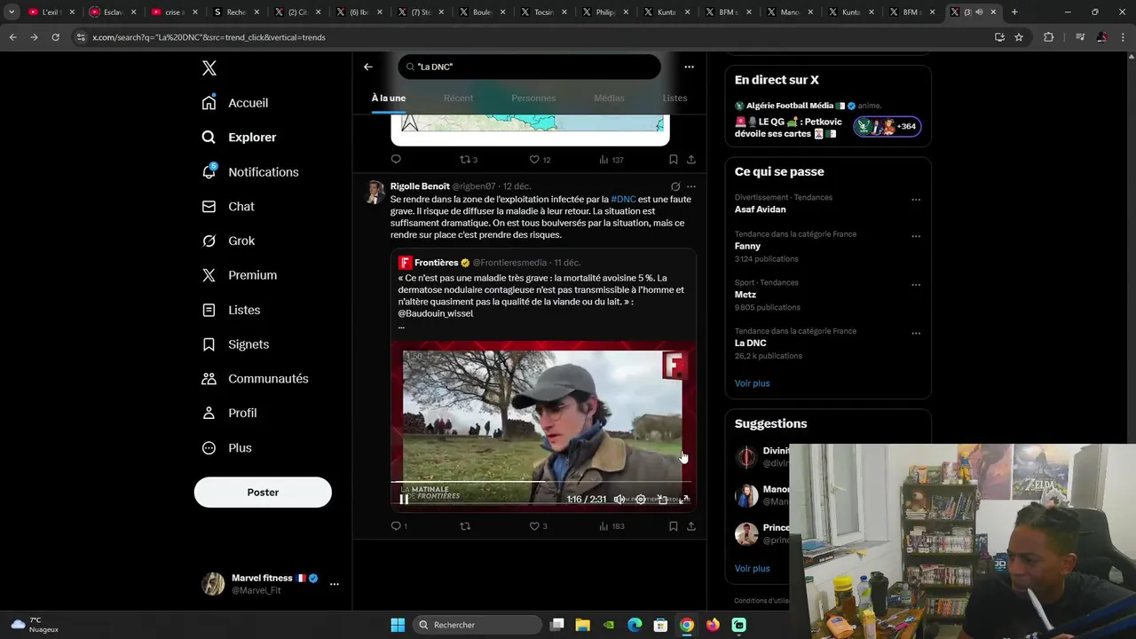Viewport: 1136px width, 639px height.
Task: View analytics showing 183 views
Action: pyautogui.click(x=611, y=526)
